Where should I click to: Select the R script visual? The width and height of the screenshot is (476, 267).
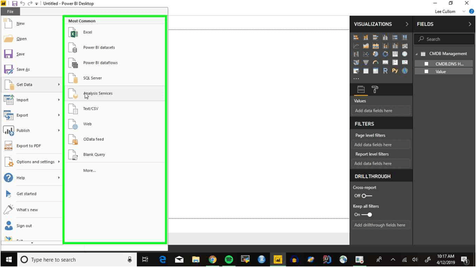coord(385,71)
